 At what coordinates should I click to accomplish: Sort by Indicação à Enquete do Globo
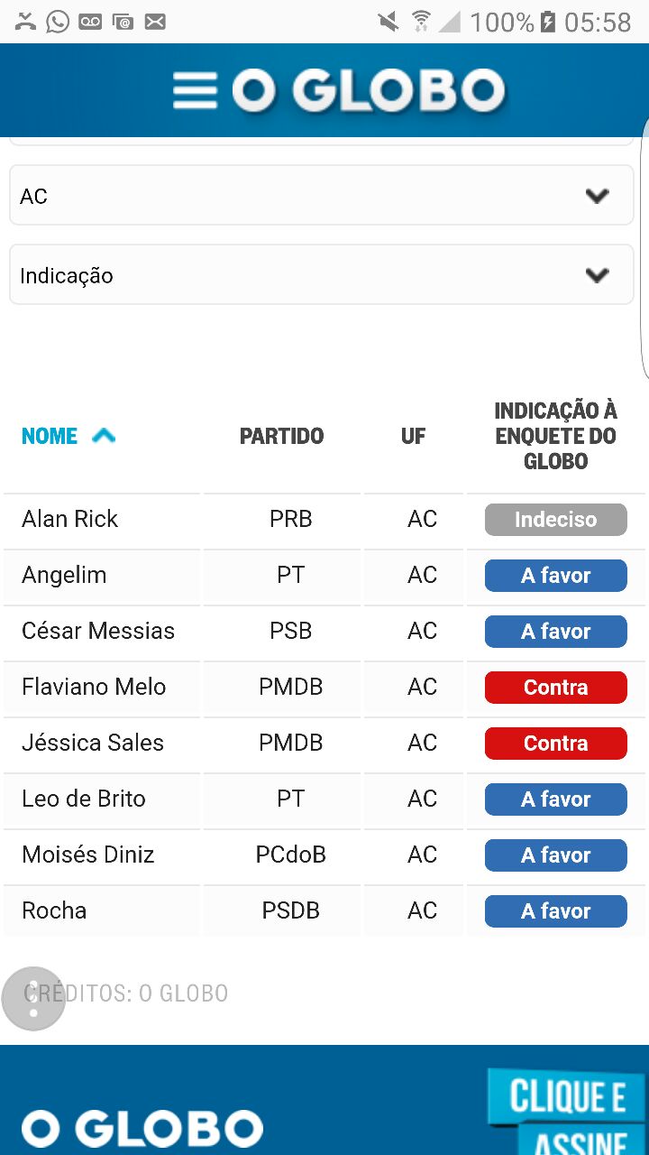point(555,436)
